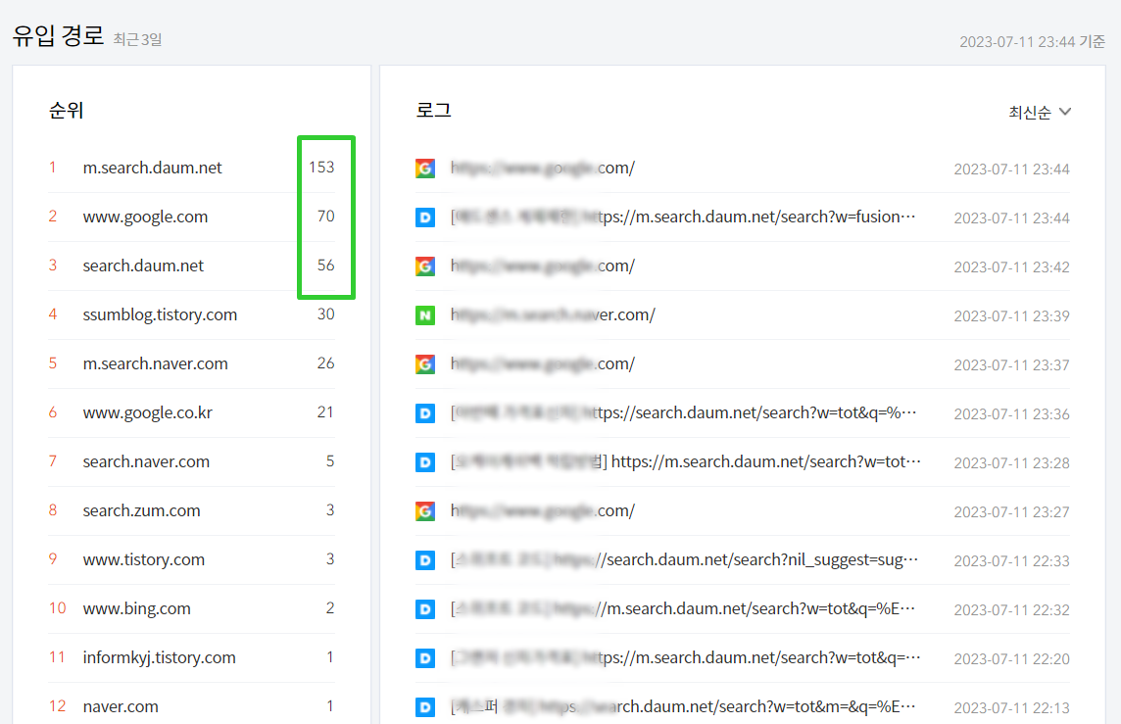Click the 최근3일 period label

(x=137, y=39)
